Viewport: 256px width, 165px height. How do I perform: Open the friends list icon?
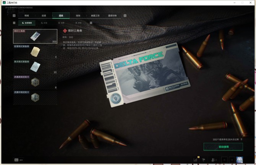(214, 160)
